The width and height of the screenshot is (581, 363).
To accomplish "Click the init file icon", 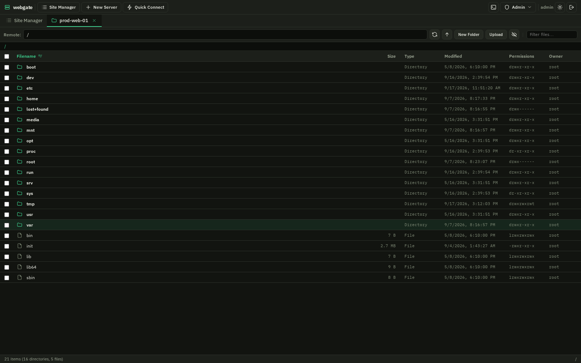I will point(20,246).
